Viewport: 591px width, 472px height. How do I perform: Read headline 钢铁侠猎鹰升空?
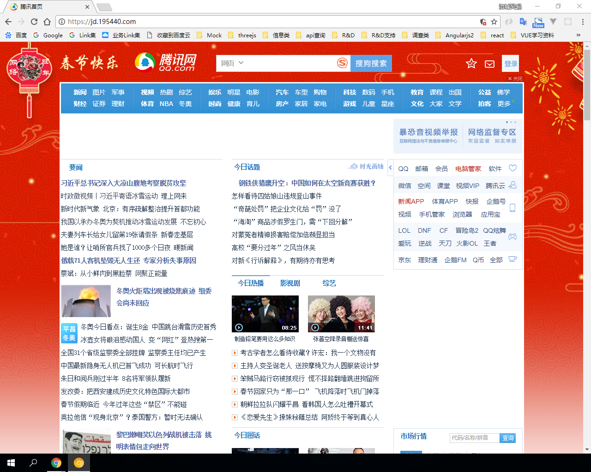307,183
